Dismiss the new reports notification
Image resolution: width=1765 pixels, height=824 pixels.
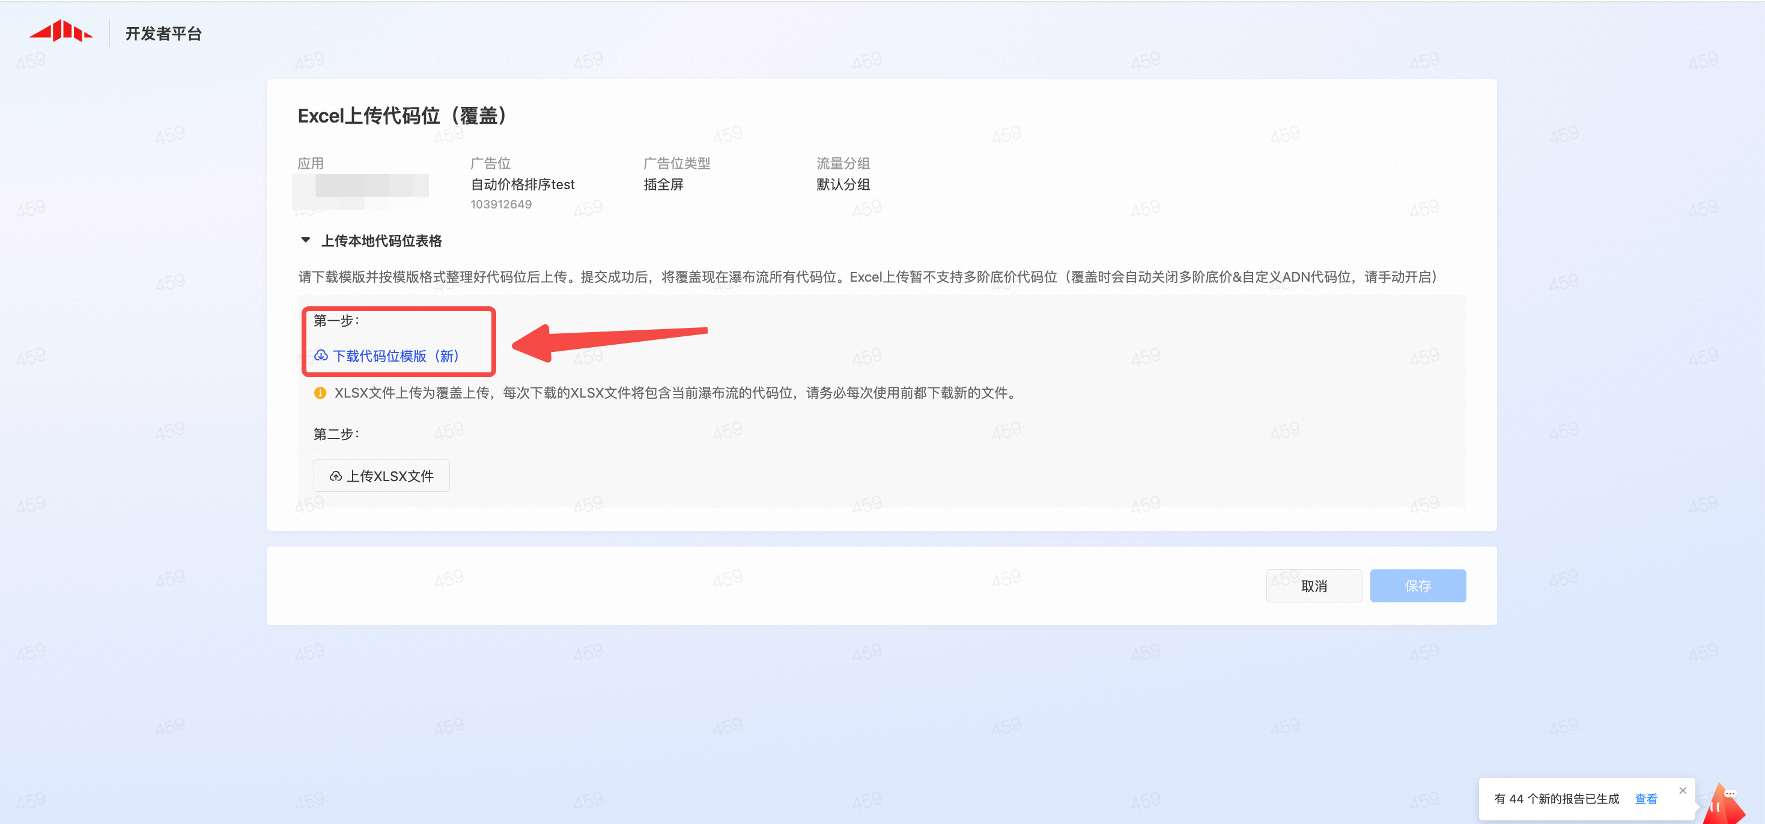point(1682,790)
